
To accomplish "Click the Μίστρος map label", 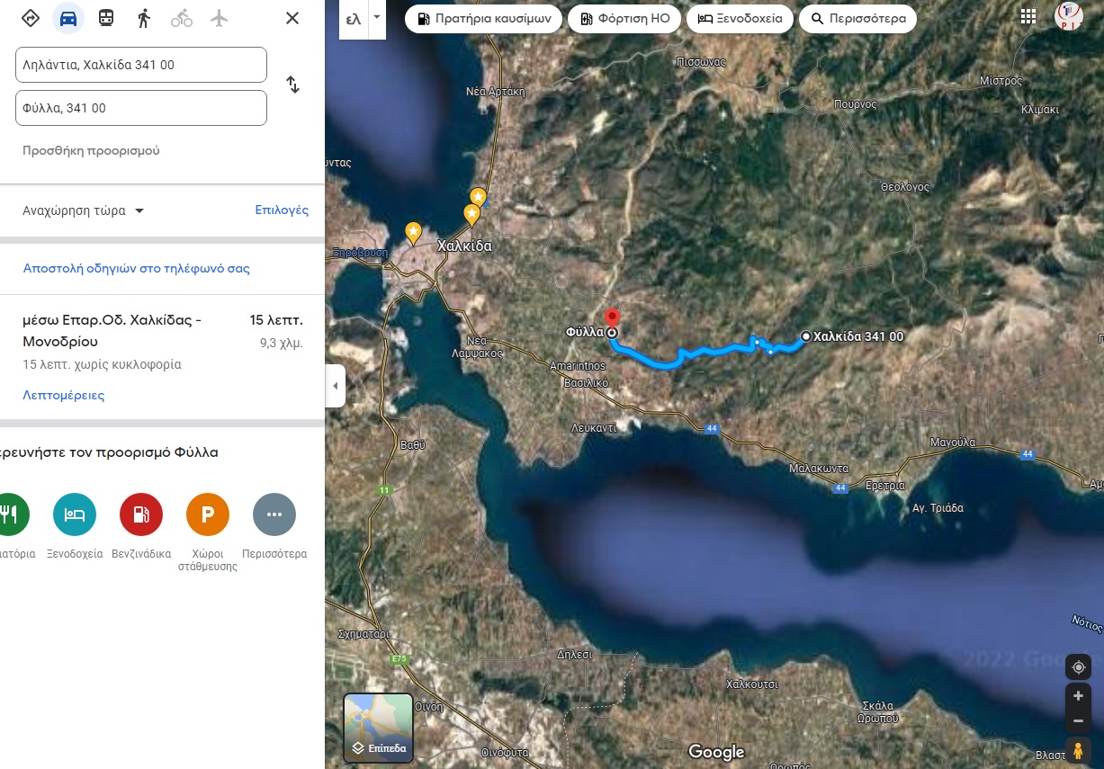I will coord(1001,81).
